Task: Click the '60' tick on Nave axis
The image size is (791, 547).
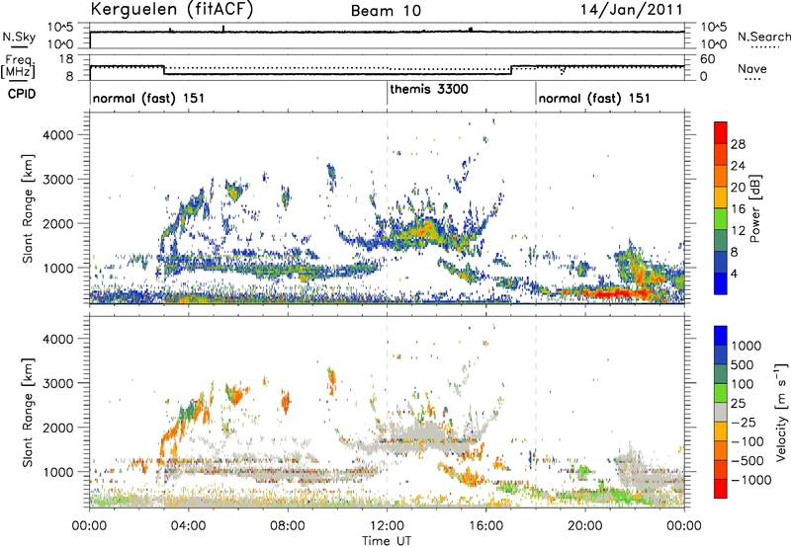Action: click(x=708, y=59)
